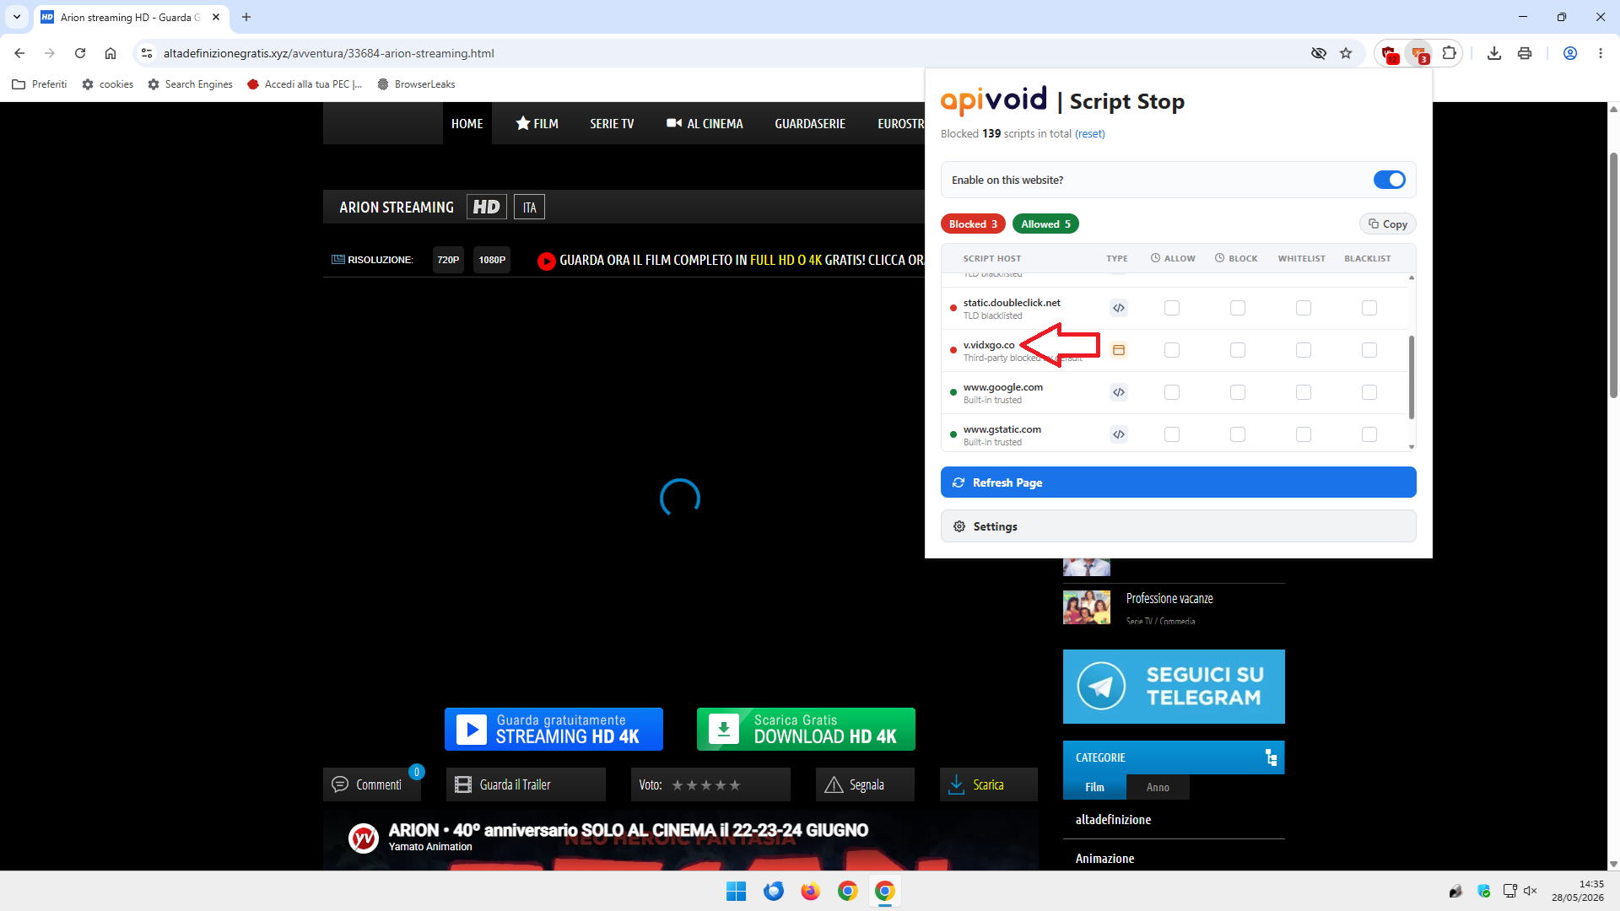This screenshot has height=911, width=1620.
Task: Check Block for www.google.com
Action: [x=1238, y=392]
